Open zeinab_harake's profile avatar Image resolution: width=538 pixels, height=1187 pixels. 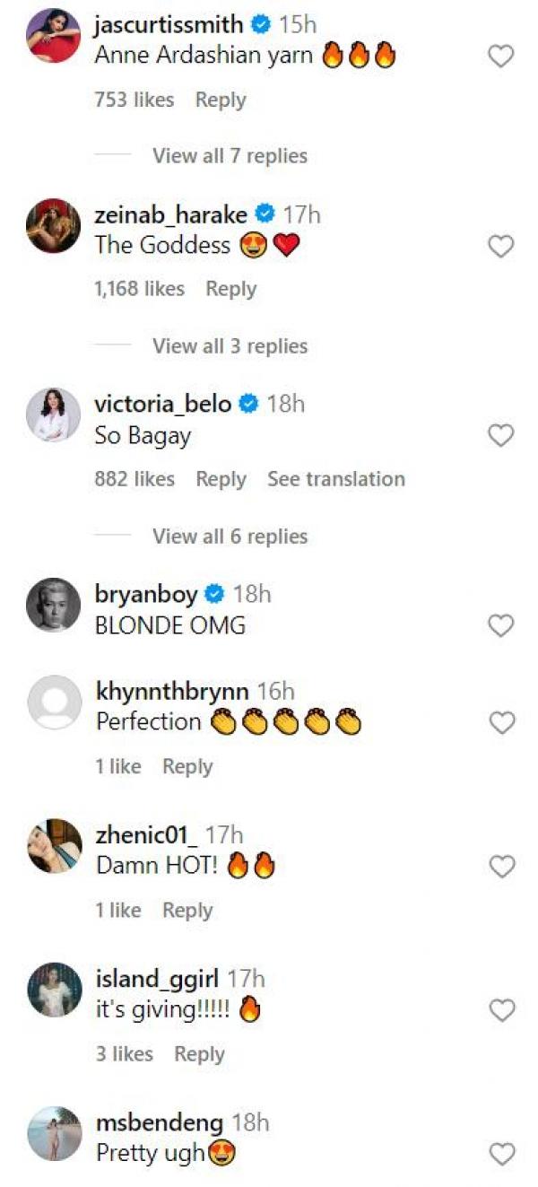pos(55,225)
